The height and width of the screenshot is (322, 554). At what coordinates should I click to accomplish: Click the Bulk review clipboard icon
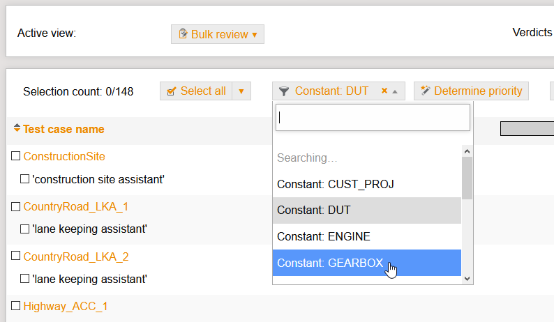(183, 34)
